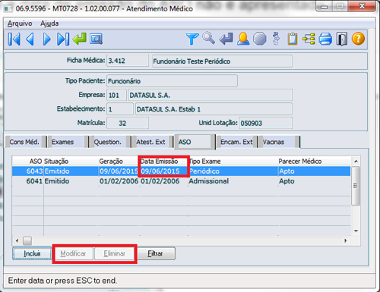This screenshot has width=380, height=292.
Task: Go to first record icon
Action: [x=14, y=39]
